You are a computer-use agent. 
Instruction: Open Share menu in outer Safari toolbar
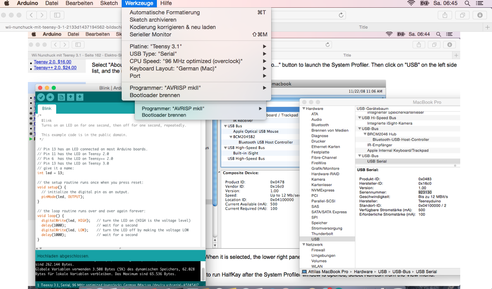coord(445,15)
